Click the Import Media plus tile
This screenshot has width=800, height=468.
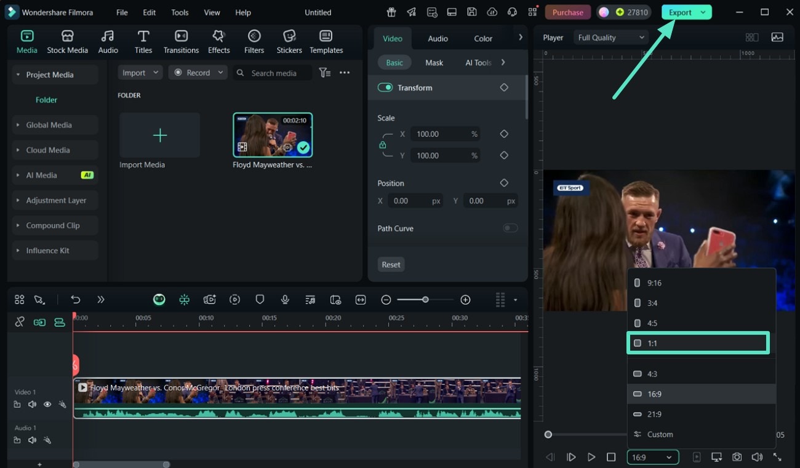(159, 135)
